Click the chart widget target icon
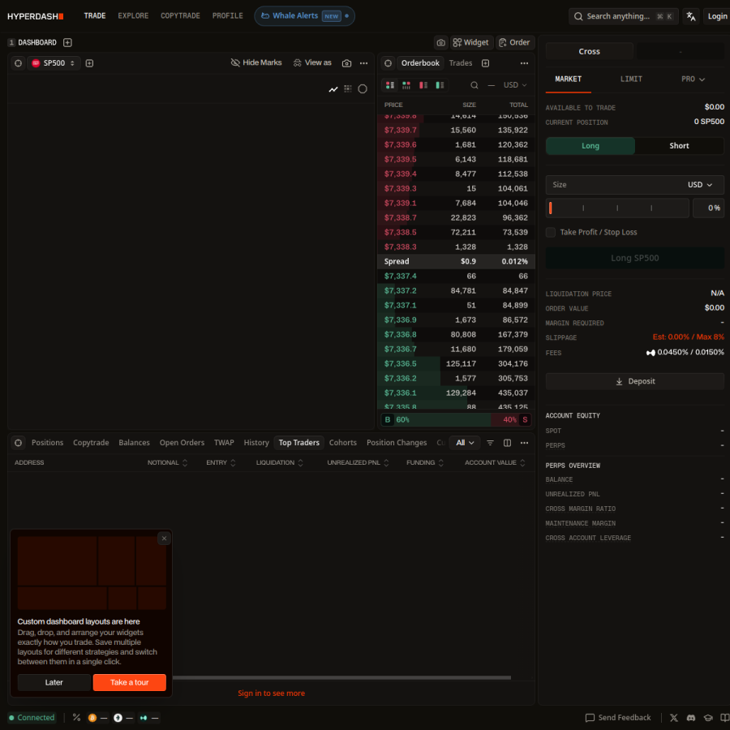This screenshot has width=730, height=730. pyautogui.click(x=18, y=62)
